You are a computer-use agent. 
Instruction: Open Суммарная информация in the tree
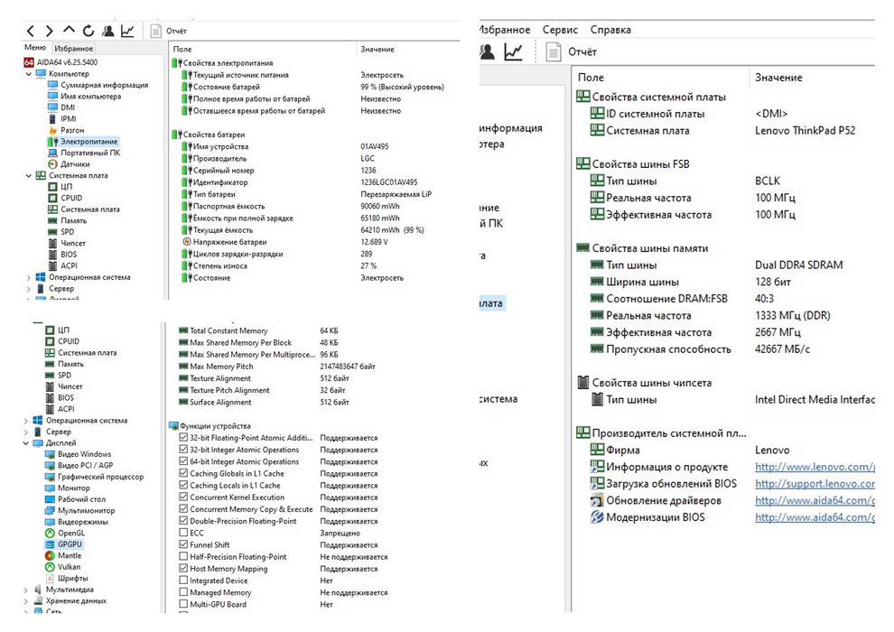click(105, 85)
